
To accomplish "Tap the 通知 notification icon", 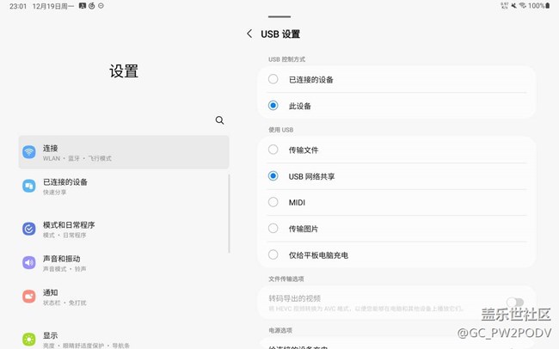I will click(x=29, y=296).
